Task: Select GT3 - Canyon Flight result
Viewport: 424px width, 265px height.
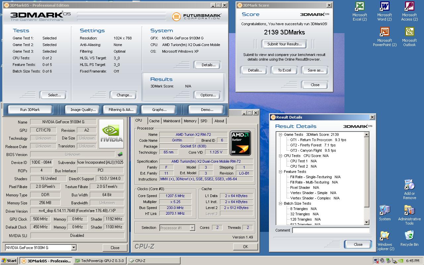Action: tap(313, 150)
